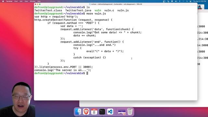The width and height of the screenshot is (208, 117).
Task: Open Calendar from the Dock
Action: [94, 111]
